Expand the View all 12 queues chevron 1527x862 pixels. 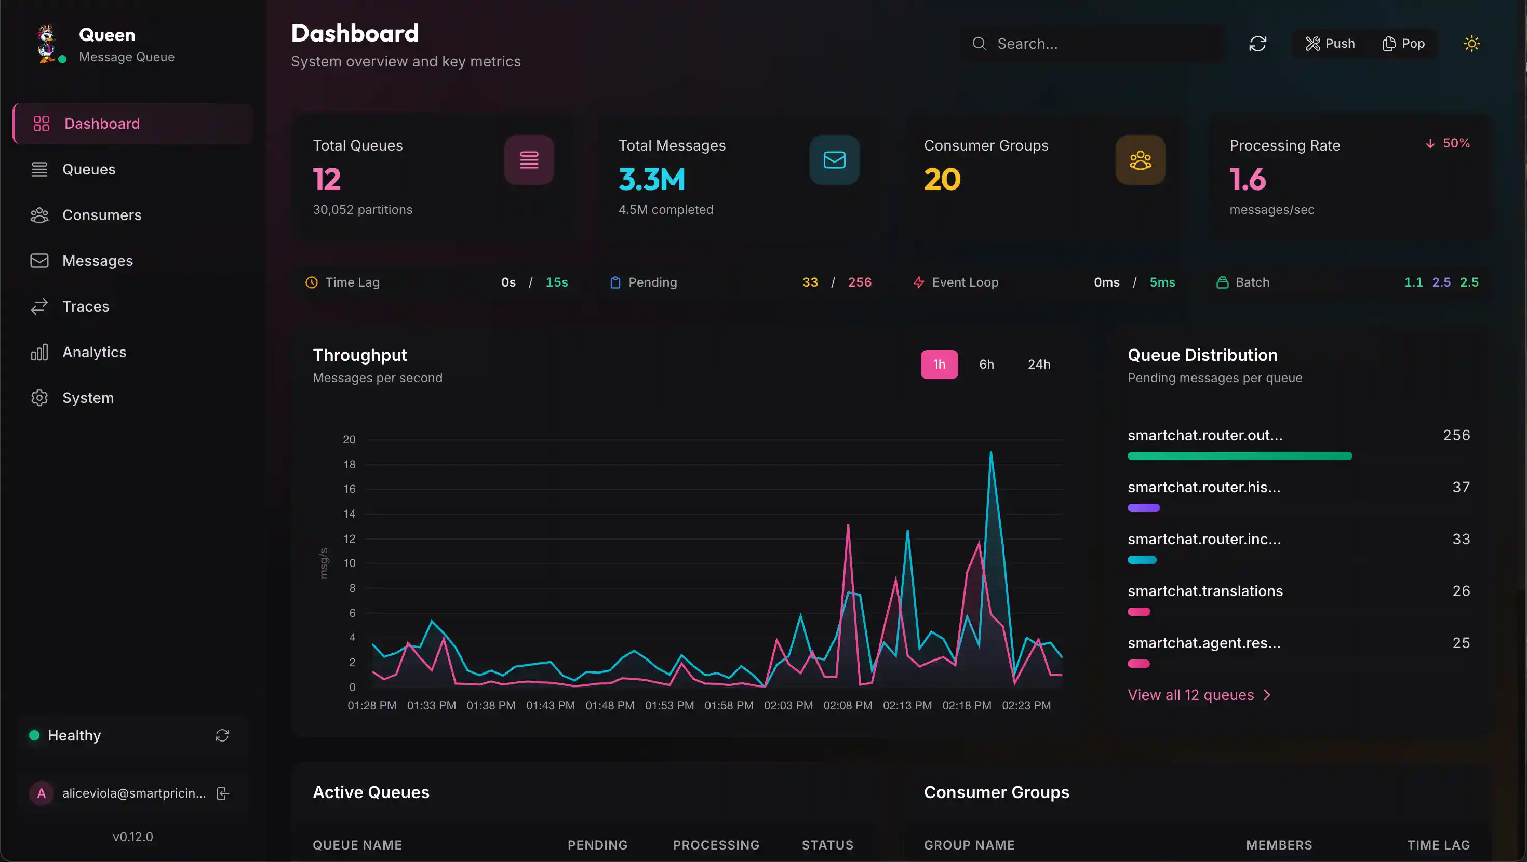1267,695
